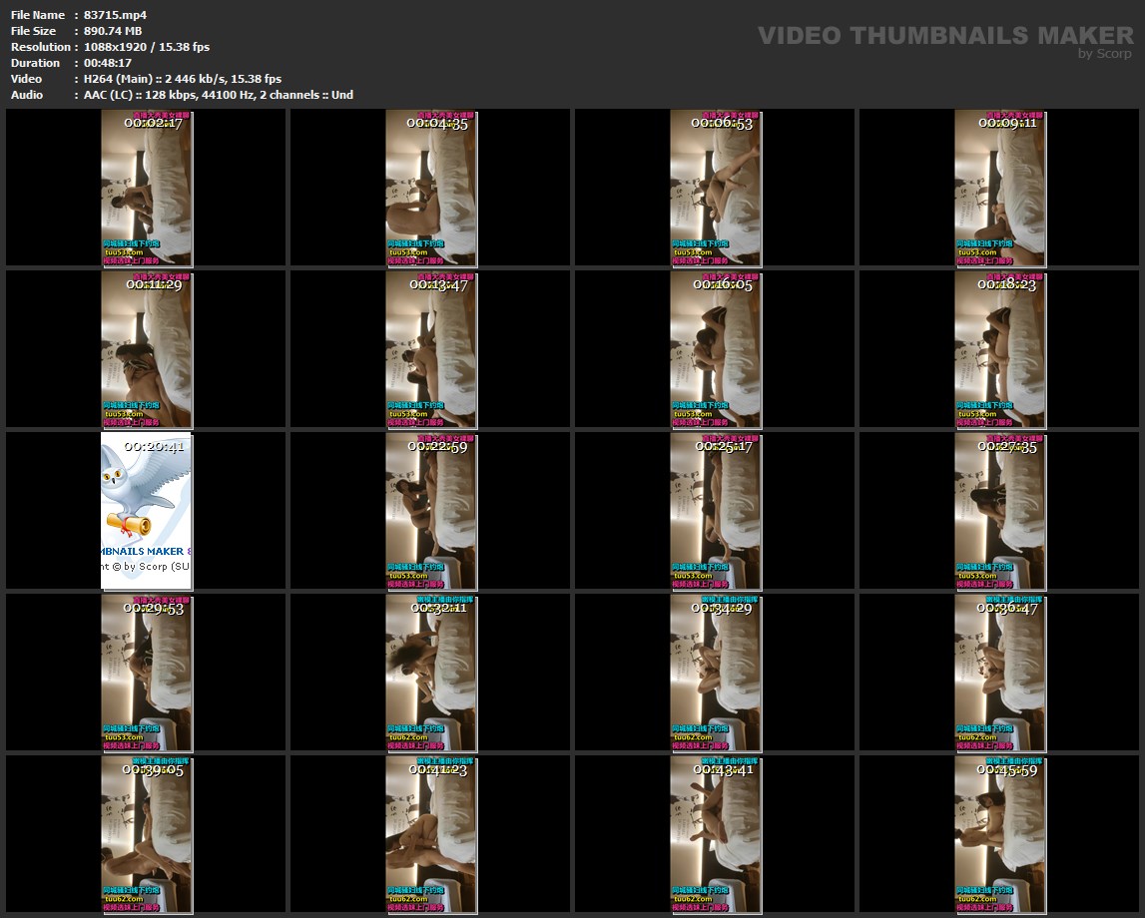
Task: Pick the final thumbnail stamped 00:45:59
Action: tap(999, 834)
